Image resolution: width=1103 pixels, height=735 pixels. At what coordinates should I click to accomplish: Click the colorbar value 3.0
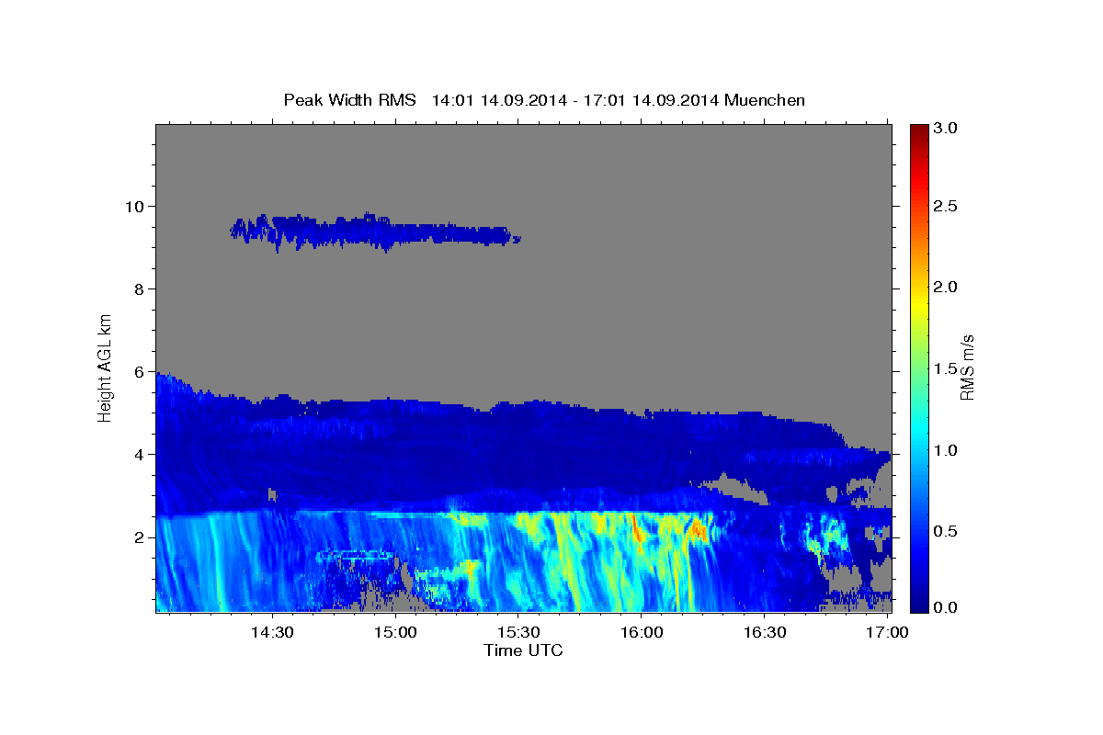[x=947, y=128]
